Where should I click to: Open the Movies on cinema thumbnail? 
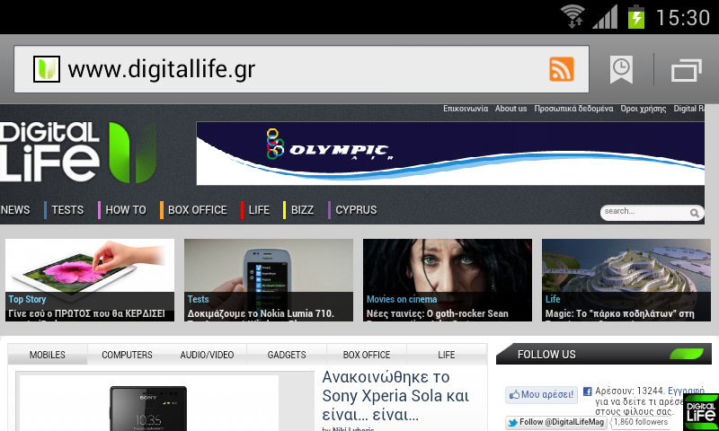click(448, 280)
